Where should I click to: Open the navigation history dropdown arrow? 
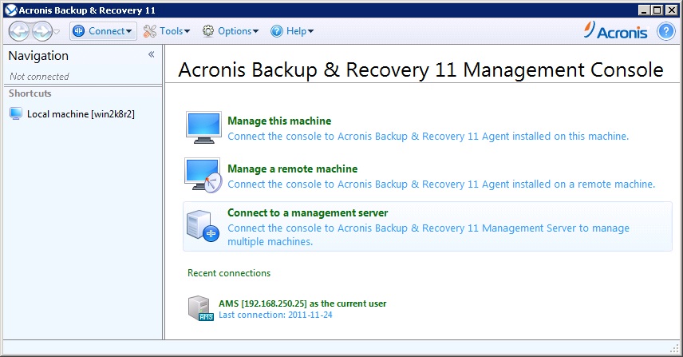57,31
